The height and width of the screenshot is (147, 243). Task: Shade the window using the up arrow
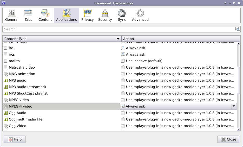pos(225,3)
